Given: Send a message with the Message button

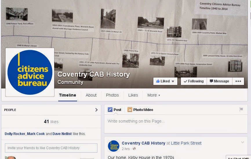Looking at the screenshot, I should tap(219, 81).
